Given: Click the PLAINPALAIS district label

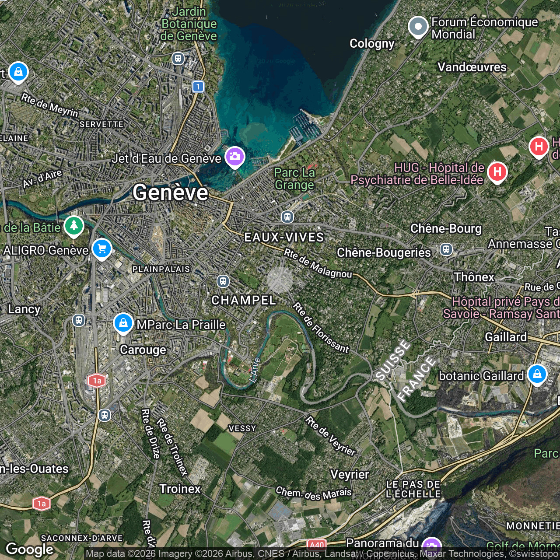Looking at the screenshot, I should [161, 269].
